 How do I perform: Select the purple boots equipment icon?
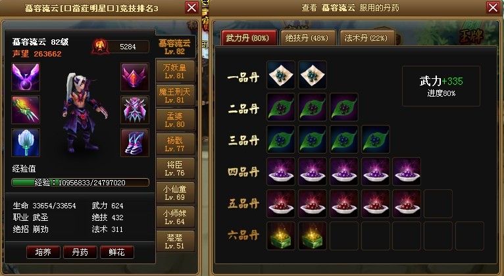pos(135,143)
